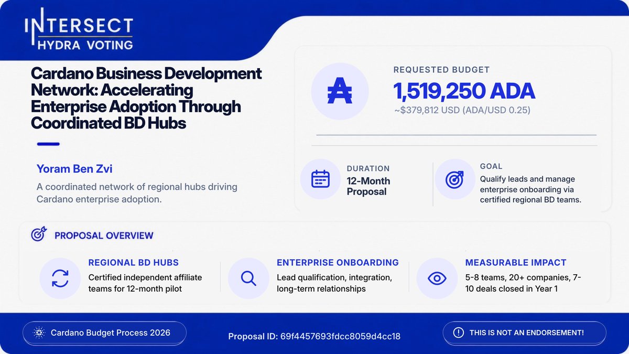This screenshot has width=629, height=354.
Task: Click the 5-8 teams, 20+ companies description
Action: 523,283
